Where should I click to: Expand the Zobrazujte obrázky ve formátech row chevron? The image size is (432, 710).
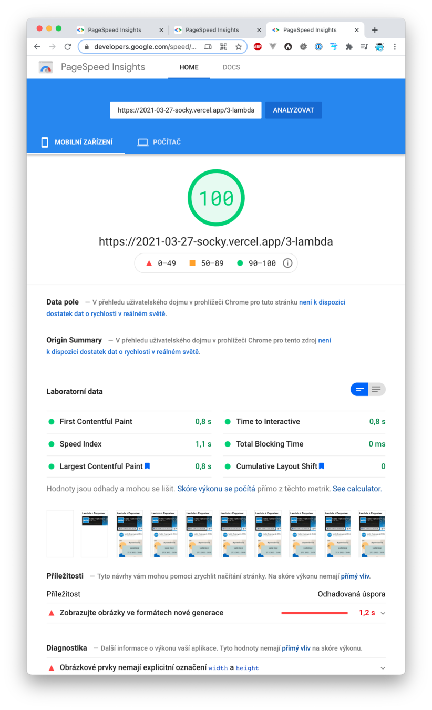point(383,613)
